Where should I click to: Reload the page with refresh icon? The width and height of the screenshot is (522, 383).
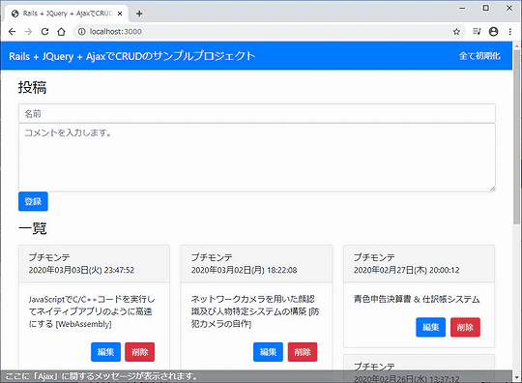pos(44,32)
